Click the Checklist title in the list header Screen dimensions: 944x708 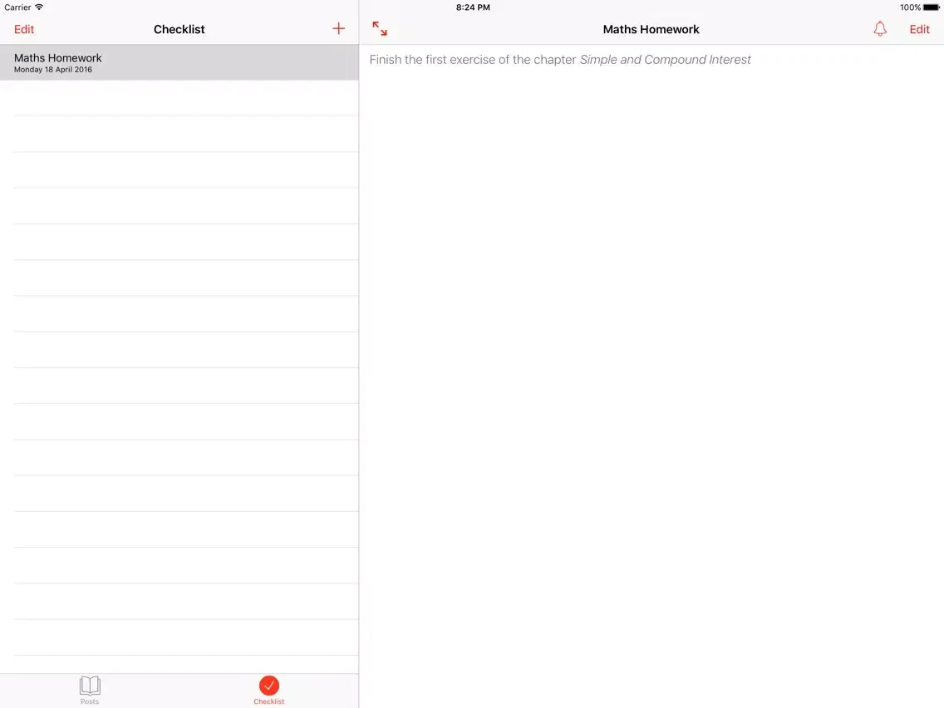179,29
